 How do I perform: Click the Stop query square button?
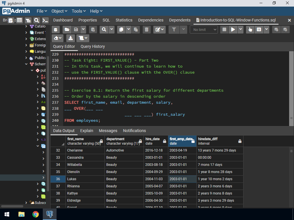pos(225,30)
